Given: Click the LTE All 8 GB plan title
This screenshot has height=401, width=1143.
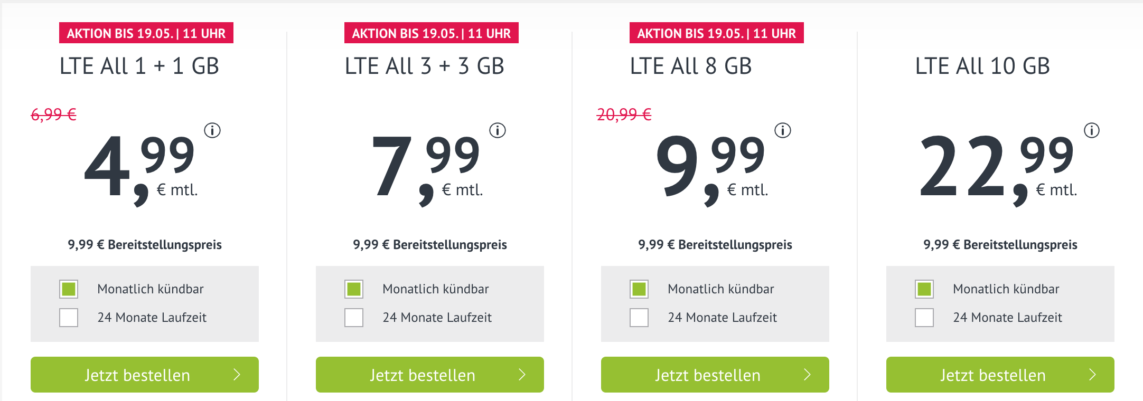Looking at the screenshot, I should tap(691, 66).
